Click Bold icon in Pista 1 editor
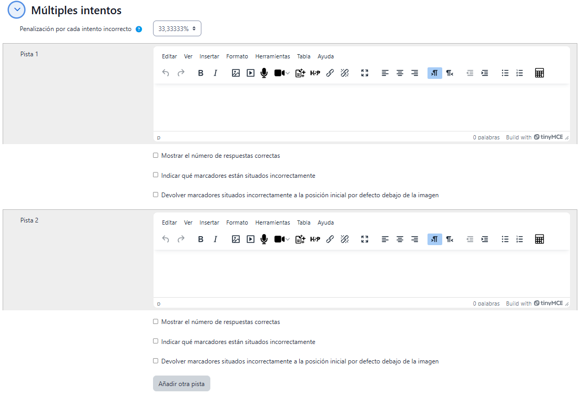The height and width of the screenshot is (395, 580). coord(200,73)
